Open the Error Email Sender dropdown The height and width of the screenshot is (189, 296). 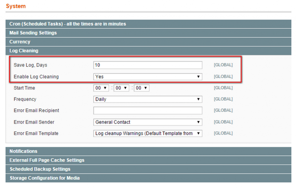click(148, 122)
